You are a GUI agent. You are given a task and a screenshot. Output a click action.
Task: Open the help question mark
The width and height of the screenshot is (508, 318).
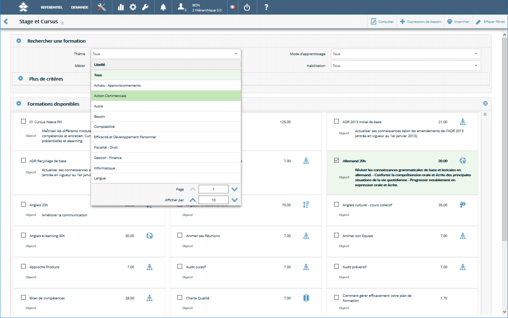click(266, 7)
